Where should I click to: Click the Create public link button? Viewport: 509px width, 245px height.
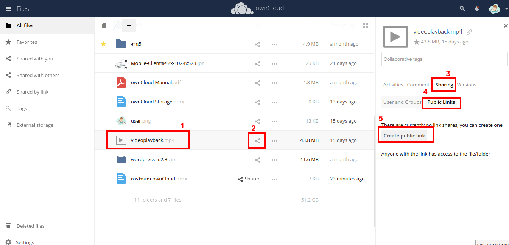pos(404,136)
